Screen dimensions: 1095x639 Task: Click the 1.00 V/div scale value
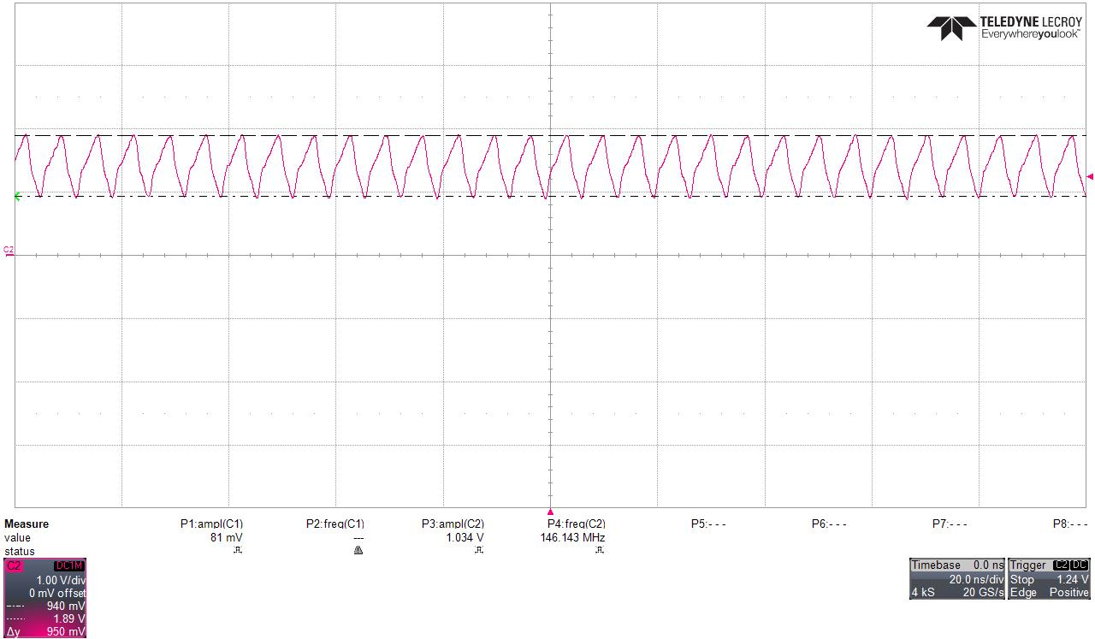[x=61, y=579]
